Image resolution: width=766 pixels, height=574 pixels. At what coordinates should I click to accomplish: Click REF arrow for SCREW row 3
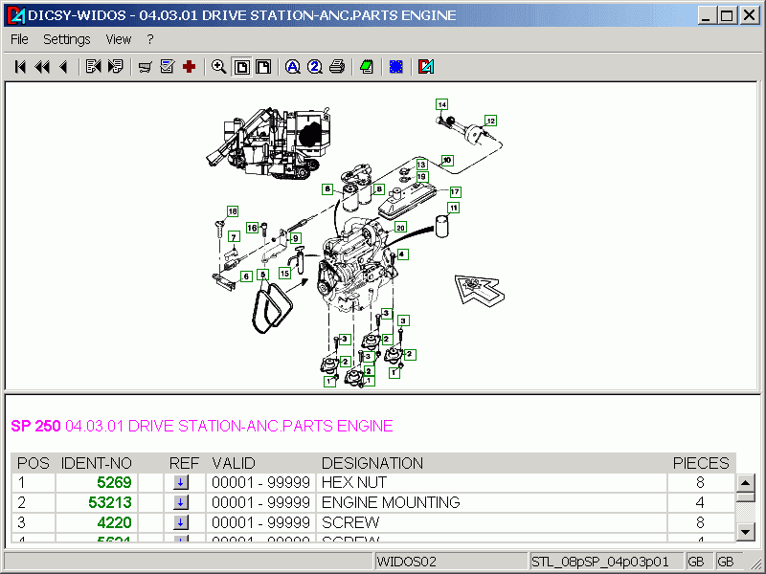181,522
